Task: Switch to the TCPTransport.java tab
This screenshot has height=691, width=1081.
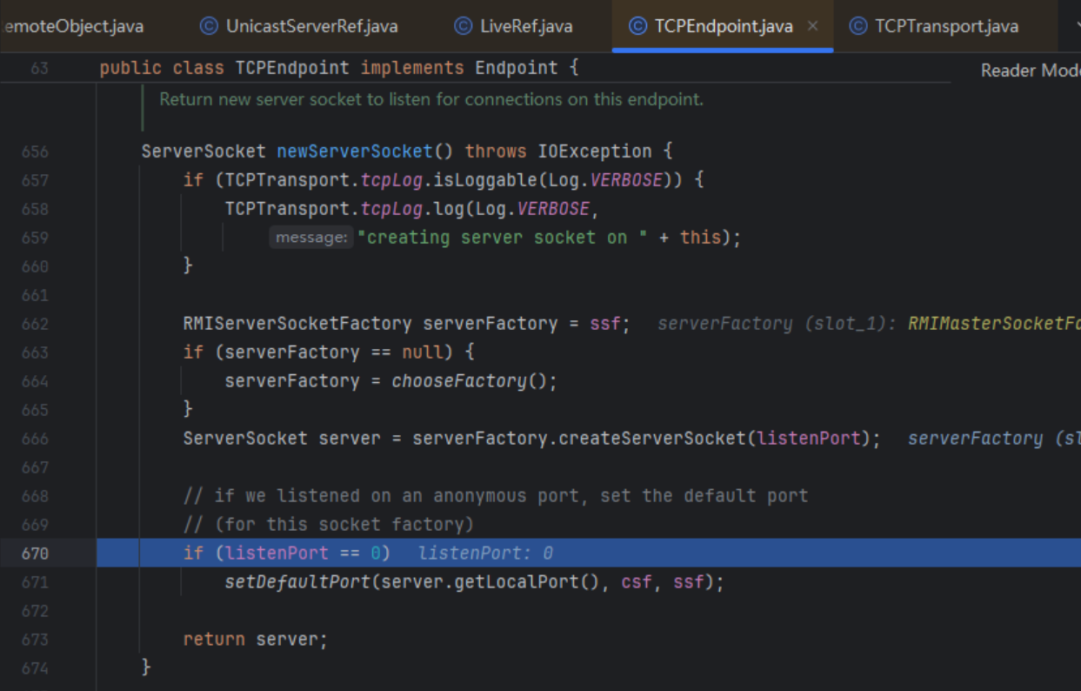Action: pos(945,26)
